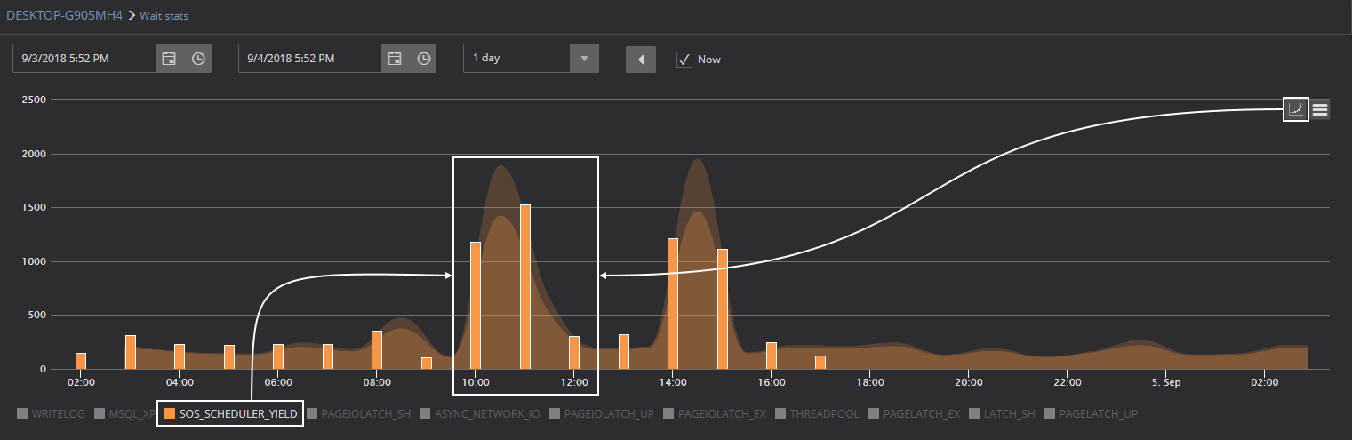Toggle PAGELATCH_UP series in legend
The image size is (1352, 440).
point(1091,413)
